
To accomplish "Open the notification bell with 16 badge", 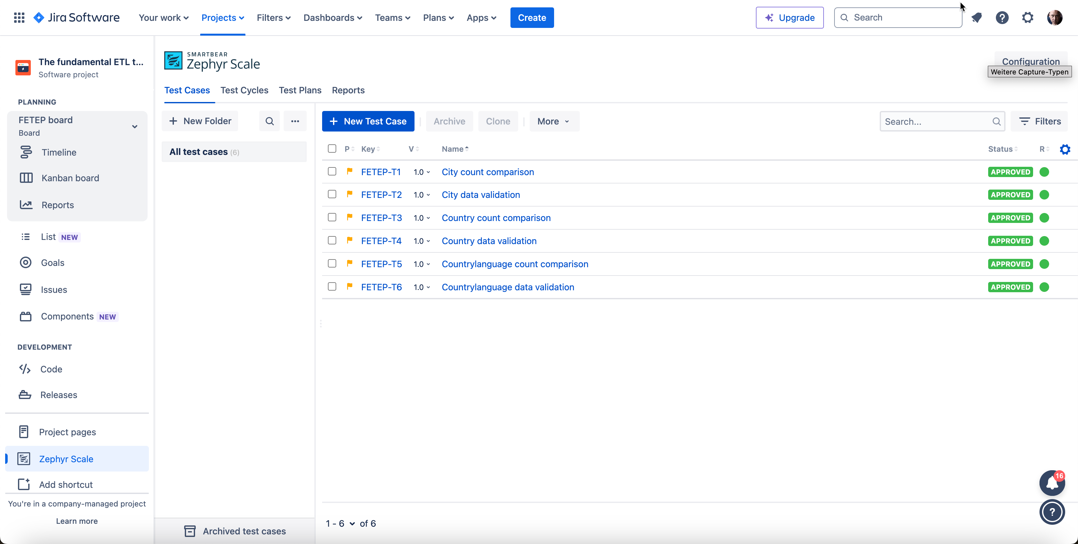I will coord(1052,483).
